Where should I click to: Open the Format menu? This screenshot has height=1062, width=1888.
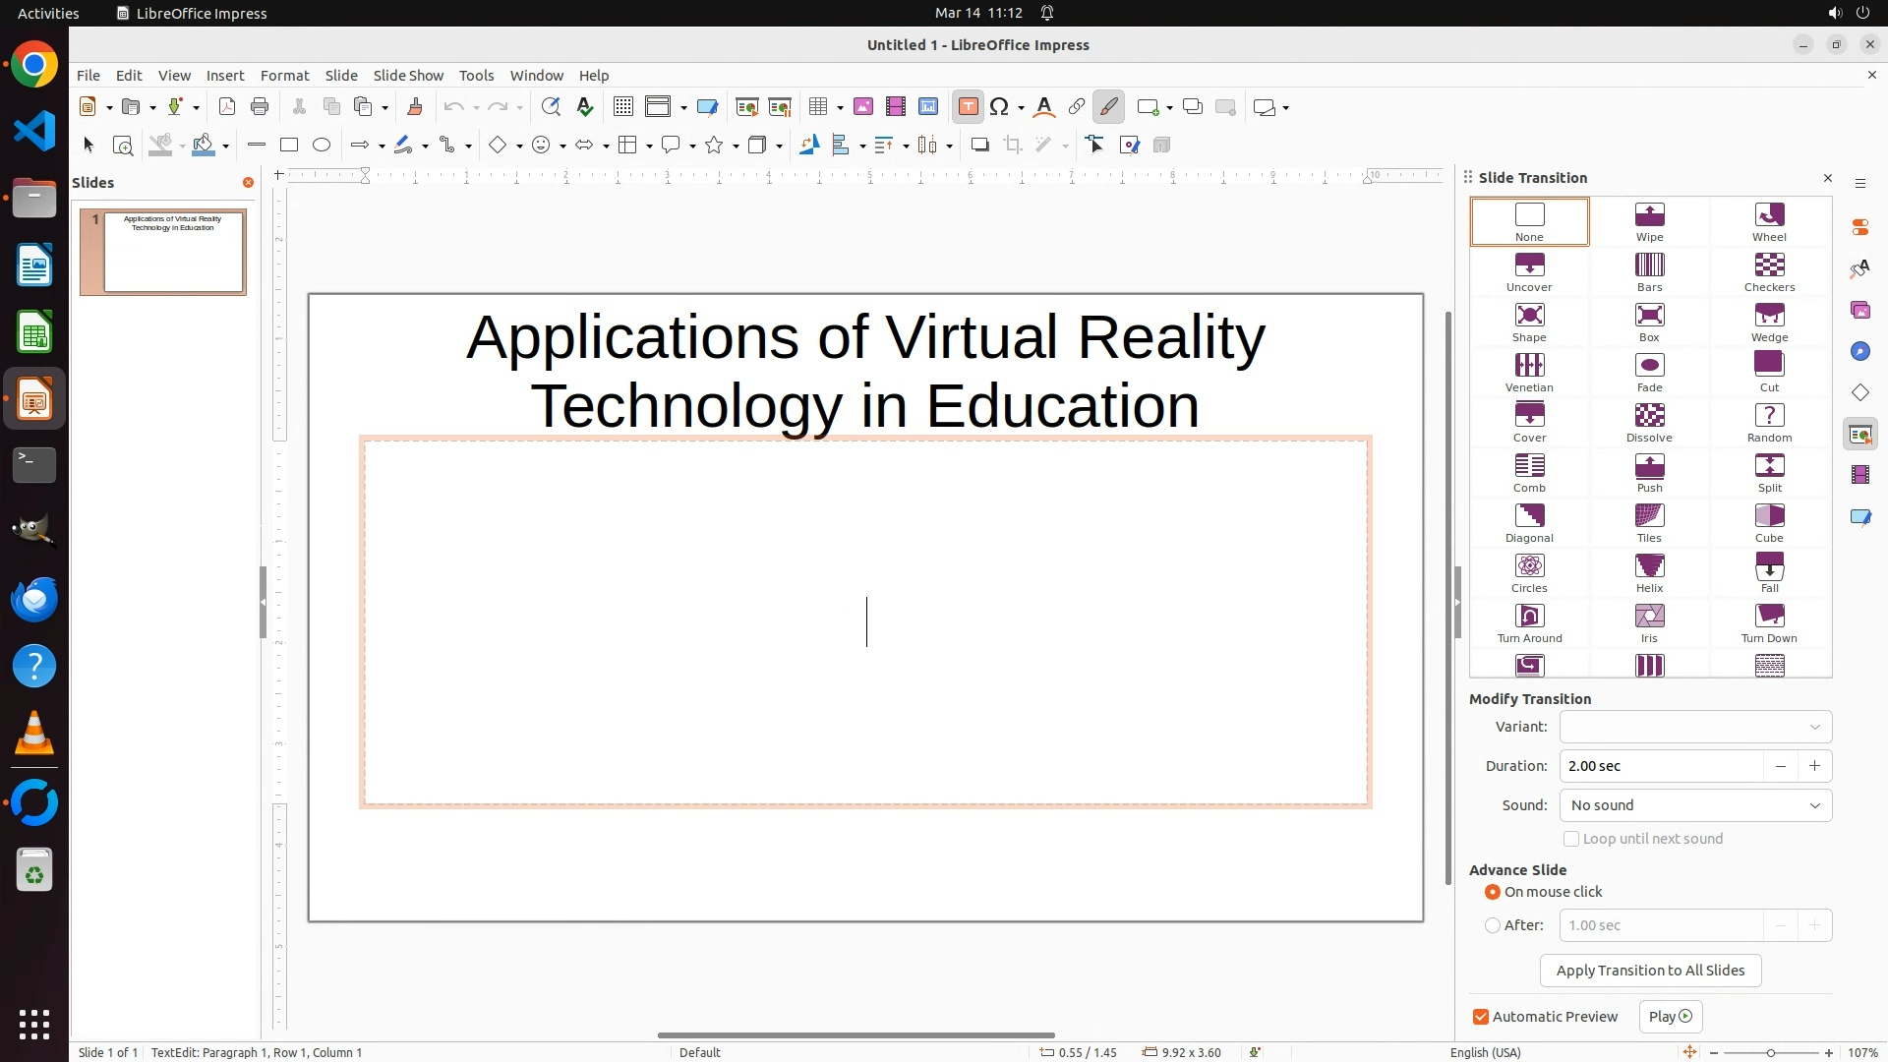click(x=284, y=76)
